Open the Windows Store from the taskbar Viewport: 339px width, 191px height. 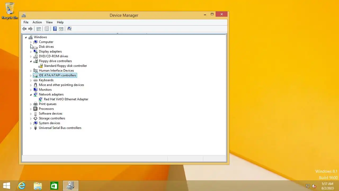tap(54, 186)
